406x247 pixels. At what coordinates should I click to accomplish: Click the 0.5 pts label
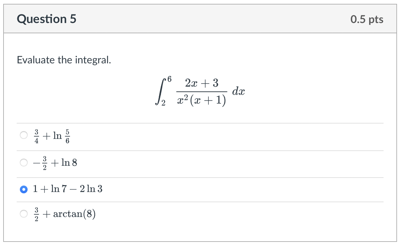[x=367, y=19]
